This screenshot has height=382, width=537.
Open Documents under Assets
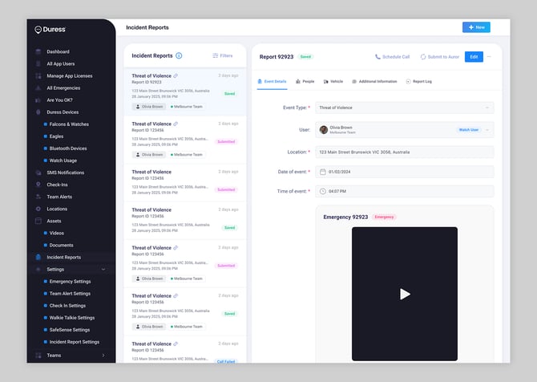(61, 246)
